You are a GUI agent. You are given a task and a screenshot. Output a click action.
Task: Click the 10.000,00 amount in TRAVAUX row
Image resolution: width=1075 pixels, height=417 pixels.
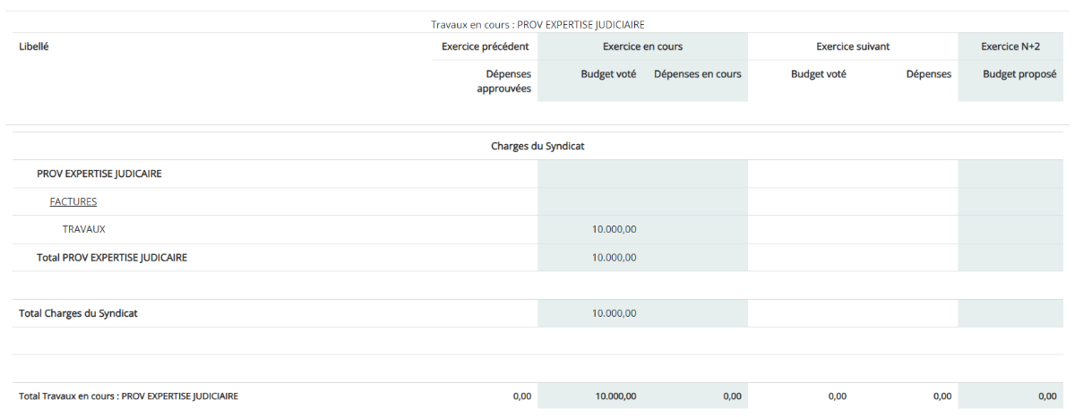(614, 229)
